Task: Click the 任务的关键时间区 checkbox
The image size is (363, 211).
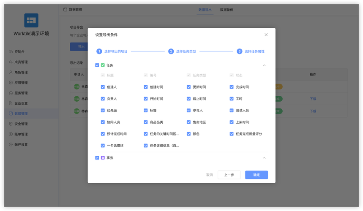Action: (146, 134)
